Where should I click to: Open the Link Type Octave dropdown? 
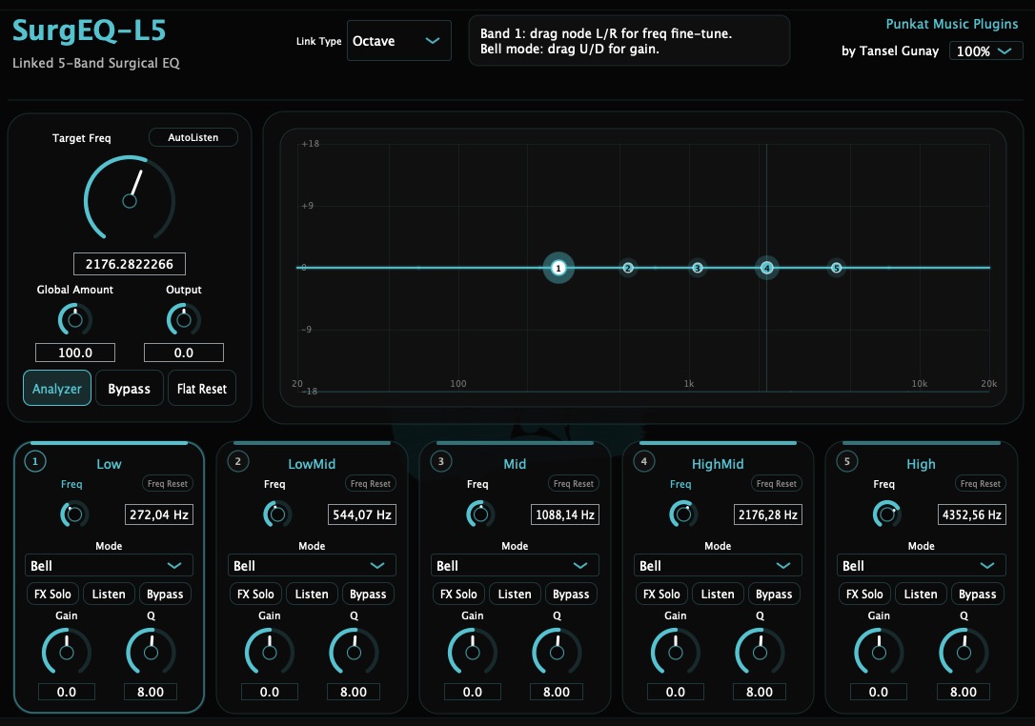[x=399, y=41]
